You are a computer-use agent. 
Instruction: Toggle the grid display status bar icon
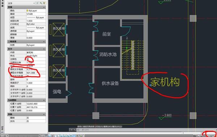(46, 136)
